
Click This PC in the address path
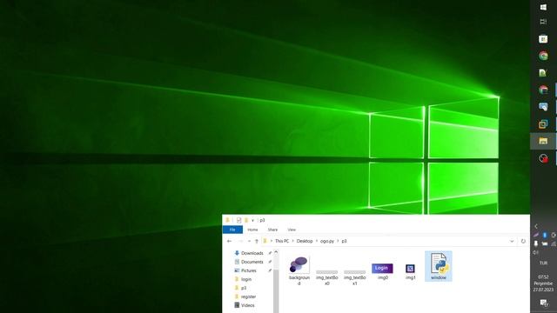pos(282,241)
